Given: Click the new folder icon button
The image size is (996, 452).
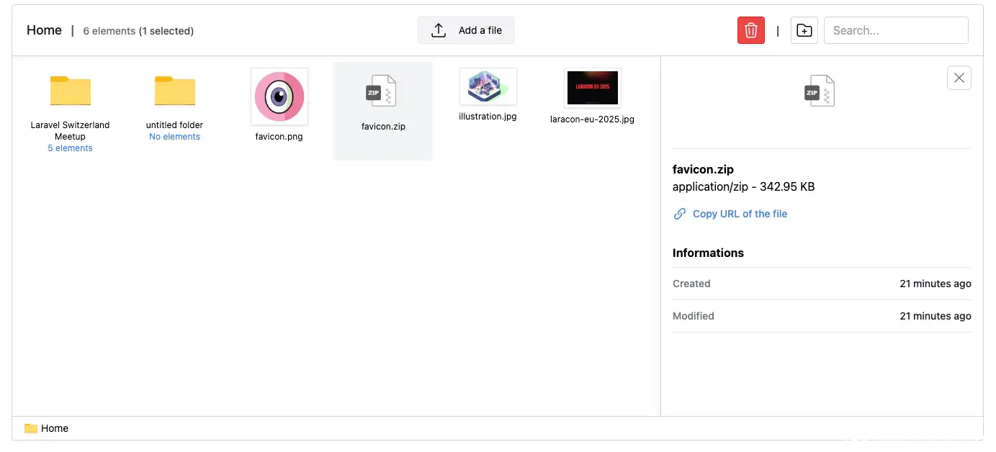Looking at the screenshot, I should tap(804, 30).
